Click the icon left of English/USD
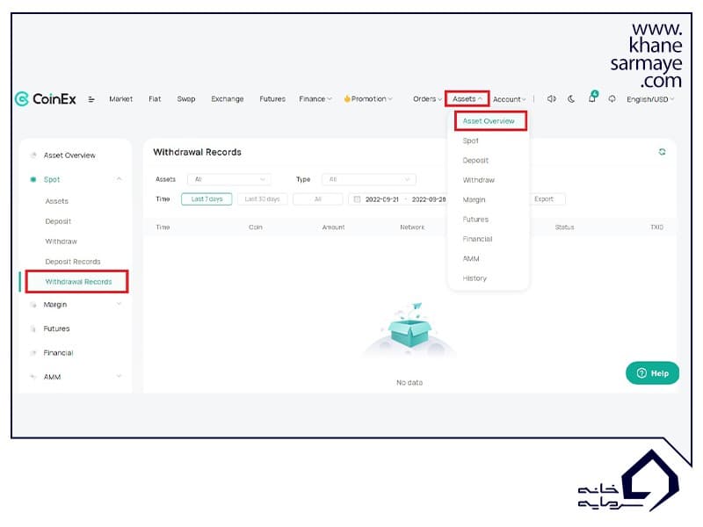Image resolution: width=703 pixels, height=527 pixels. pos(612,99)
